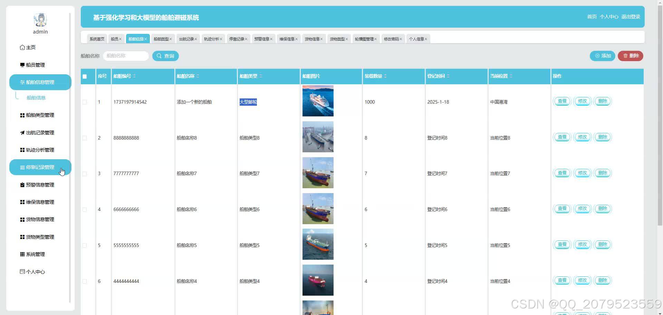Expand 船舶类型管理 in the sidebar
Screen dimensions: 663x315
pos(37,115)
